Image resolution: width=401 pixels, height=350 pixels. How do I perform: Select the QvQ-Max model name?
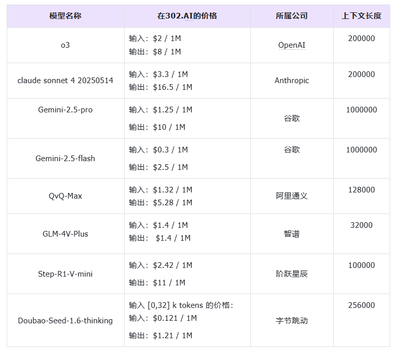(x=65, y=196)
